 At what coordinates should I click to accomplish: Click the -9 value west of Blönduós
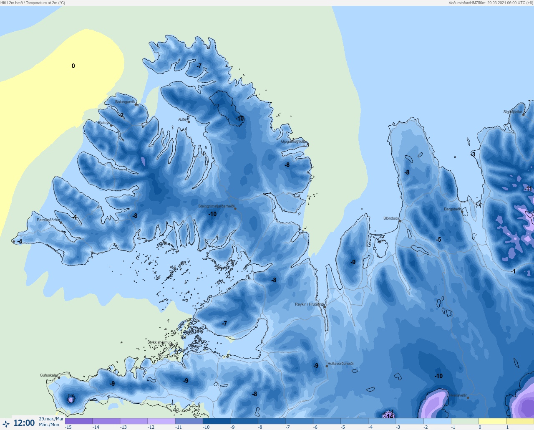click(x=353, y=262)
